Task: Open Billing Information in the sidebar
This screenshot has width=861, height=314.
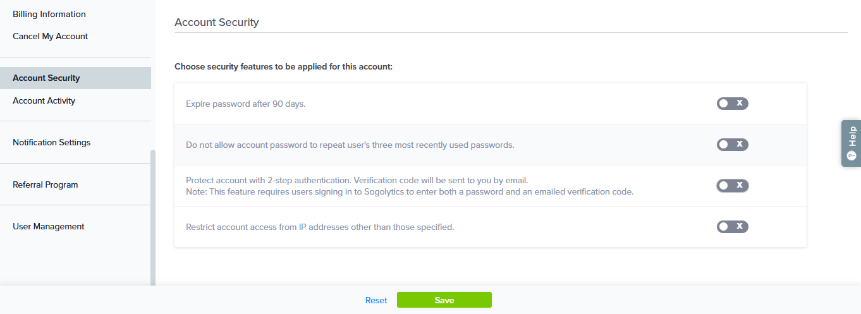Action: (x=49, y=14)
